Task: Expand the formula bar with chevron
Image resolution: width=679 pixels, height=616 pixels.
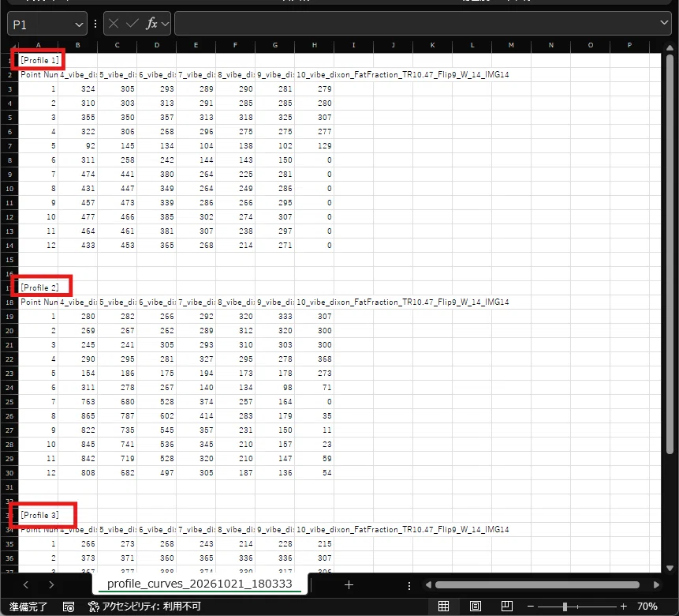Action: (664, 22)
